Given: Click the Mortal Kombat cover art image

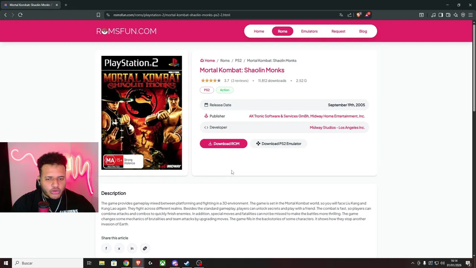Looking at the screenshot, I should tap(142, 113).
